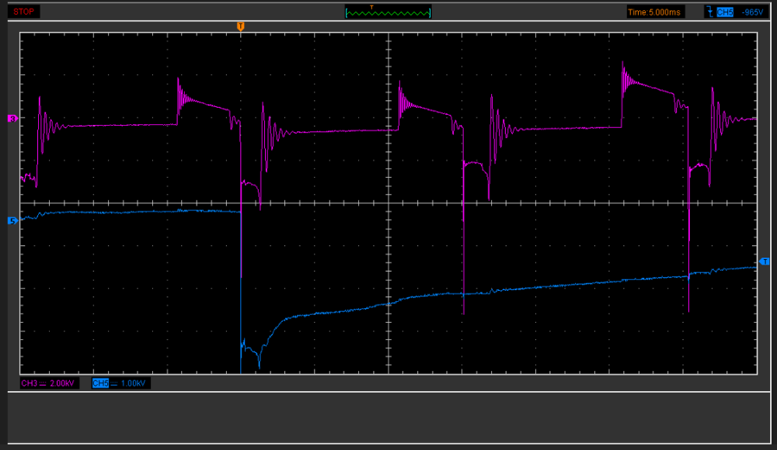This screenshot has height=450, width=777.
Task: Click the Time 5.000ms timebase readout
Action: click(656, 12)
